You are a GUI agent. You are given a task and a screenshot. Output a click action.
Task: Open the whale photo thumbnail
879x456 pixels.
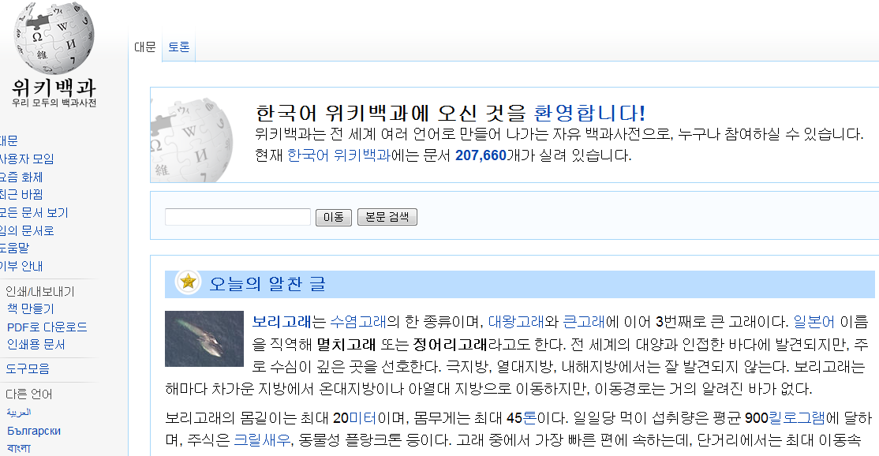tap(204, 338)
